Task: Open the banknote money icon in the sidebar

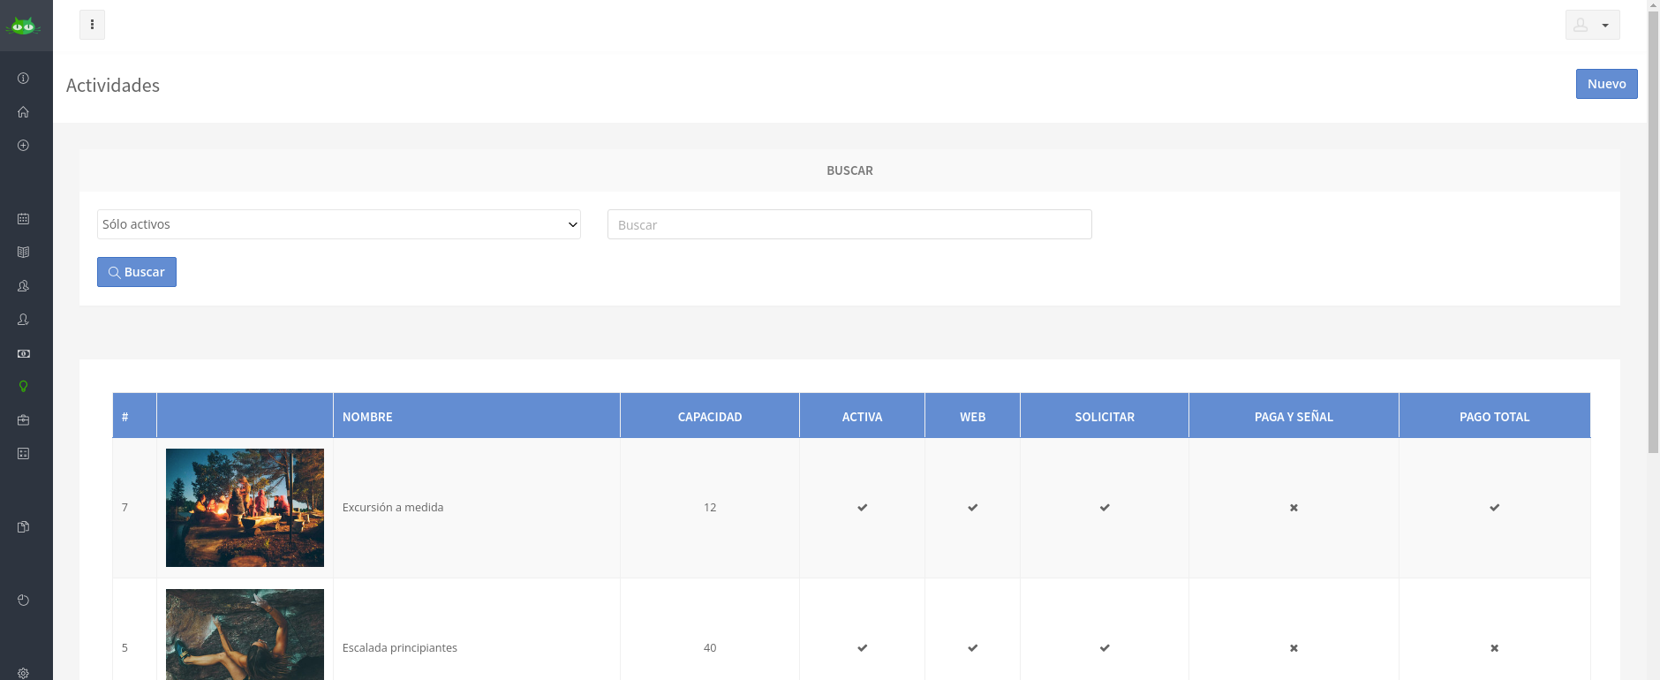Action: click(23, 353)
